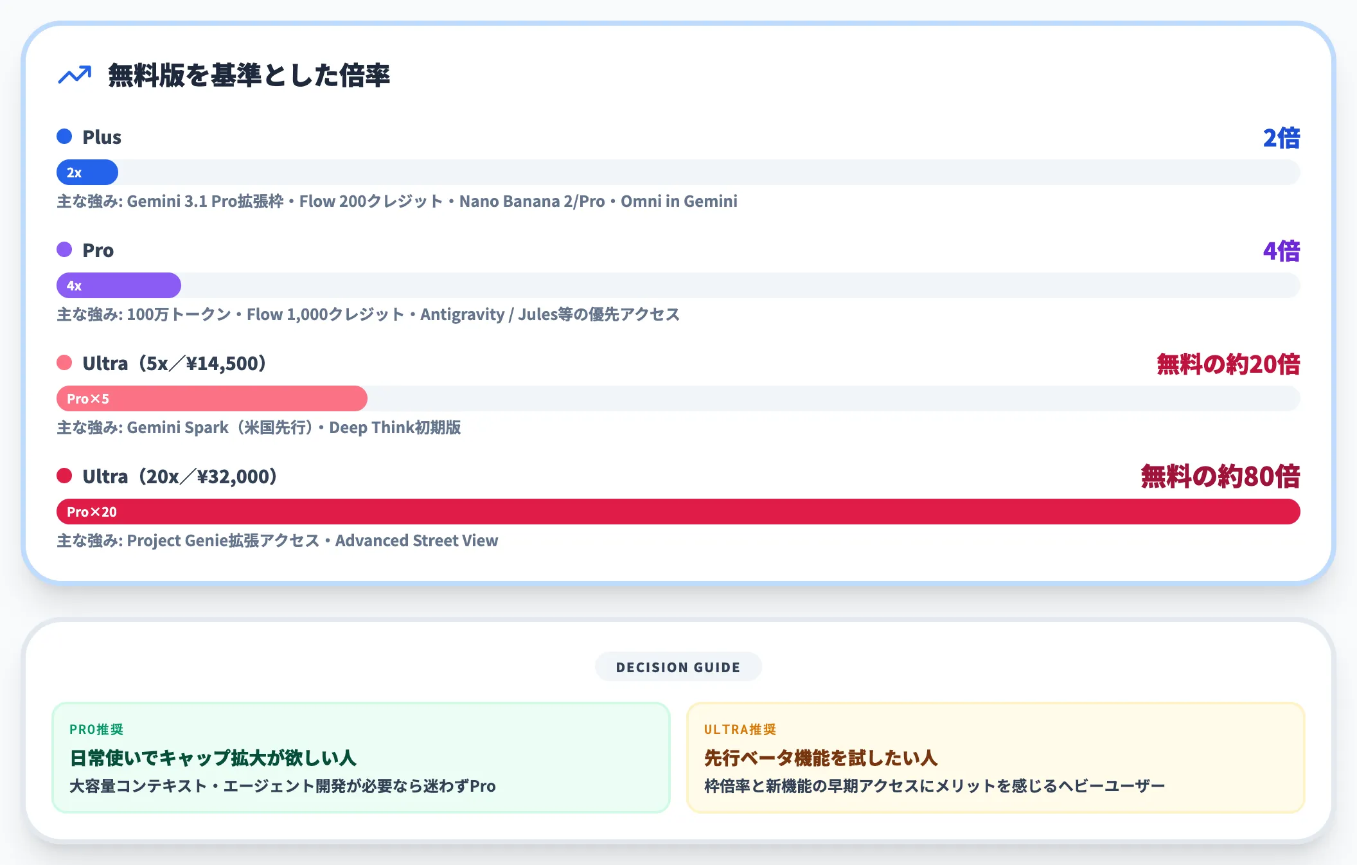The width and height of the screenshot is (1357, 865).
Task: Click description 主な強み: Gemini Spark（米国先行）
Action: 259,427
